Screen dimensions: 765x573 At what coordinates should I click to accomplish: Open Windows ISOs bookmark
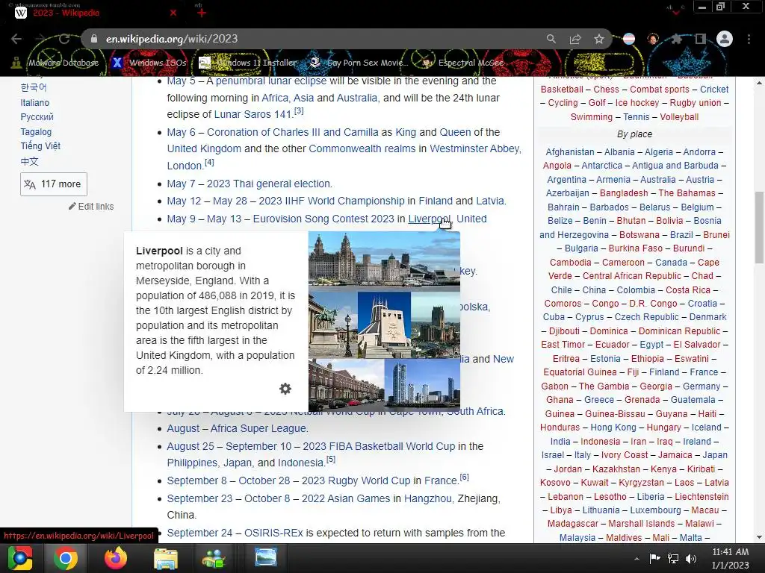tap(149, 63)
